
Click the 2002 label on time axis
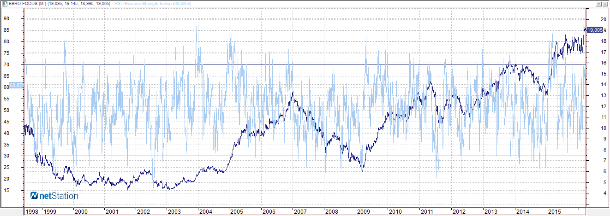[143, 211]
